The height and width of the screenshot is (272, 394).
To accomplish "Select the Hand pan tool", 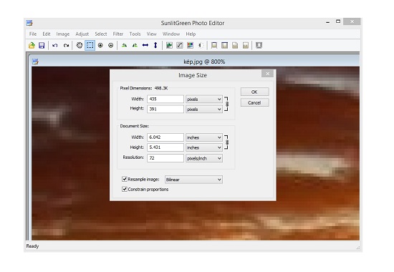I will (x=80, y=46).
